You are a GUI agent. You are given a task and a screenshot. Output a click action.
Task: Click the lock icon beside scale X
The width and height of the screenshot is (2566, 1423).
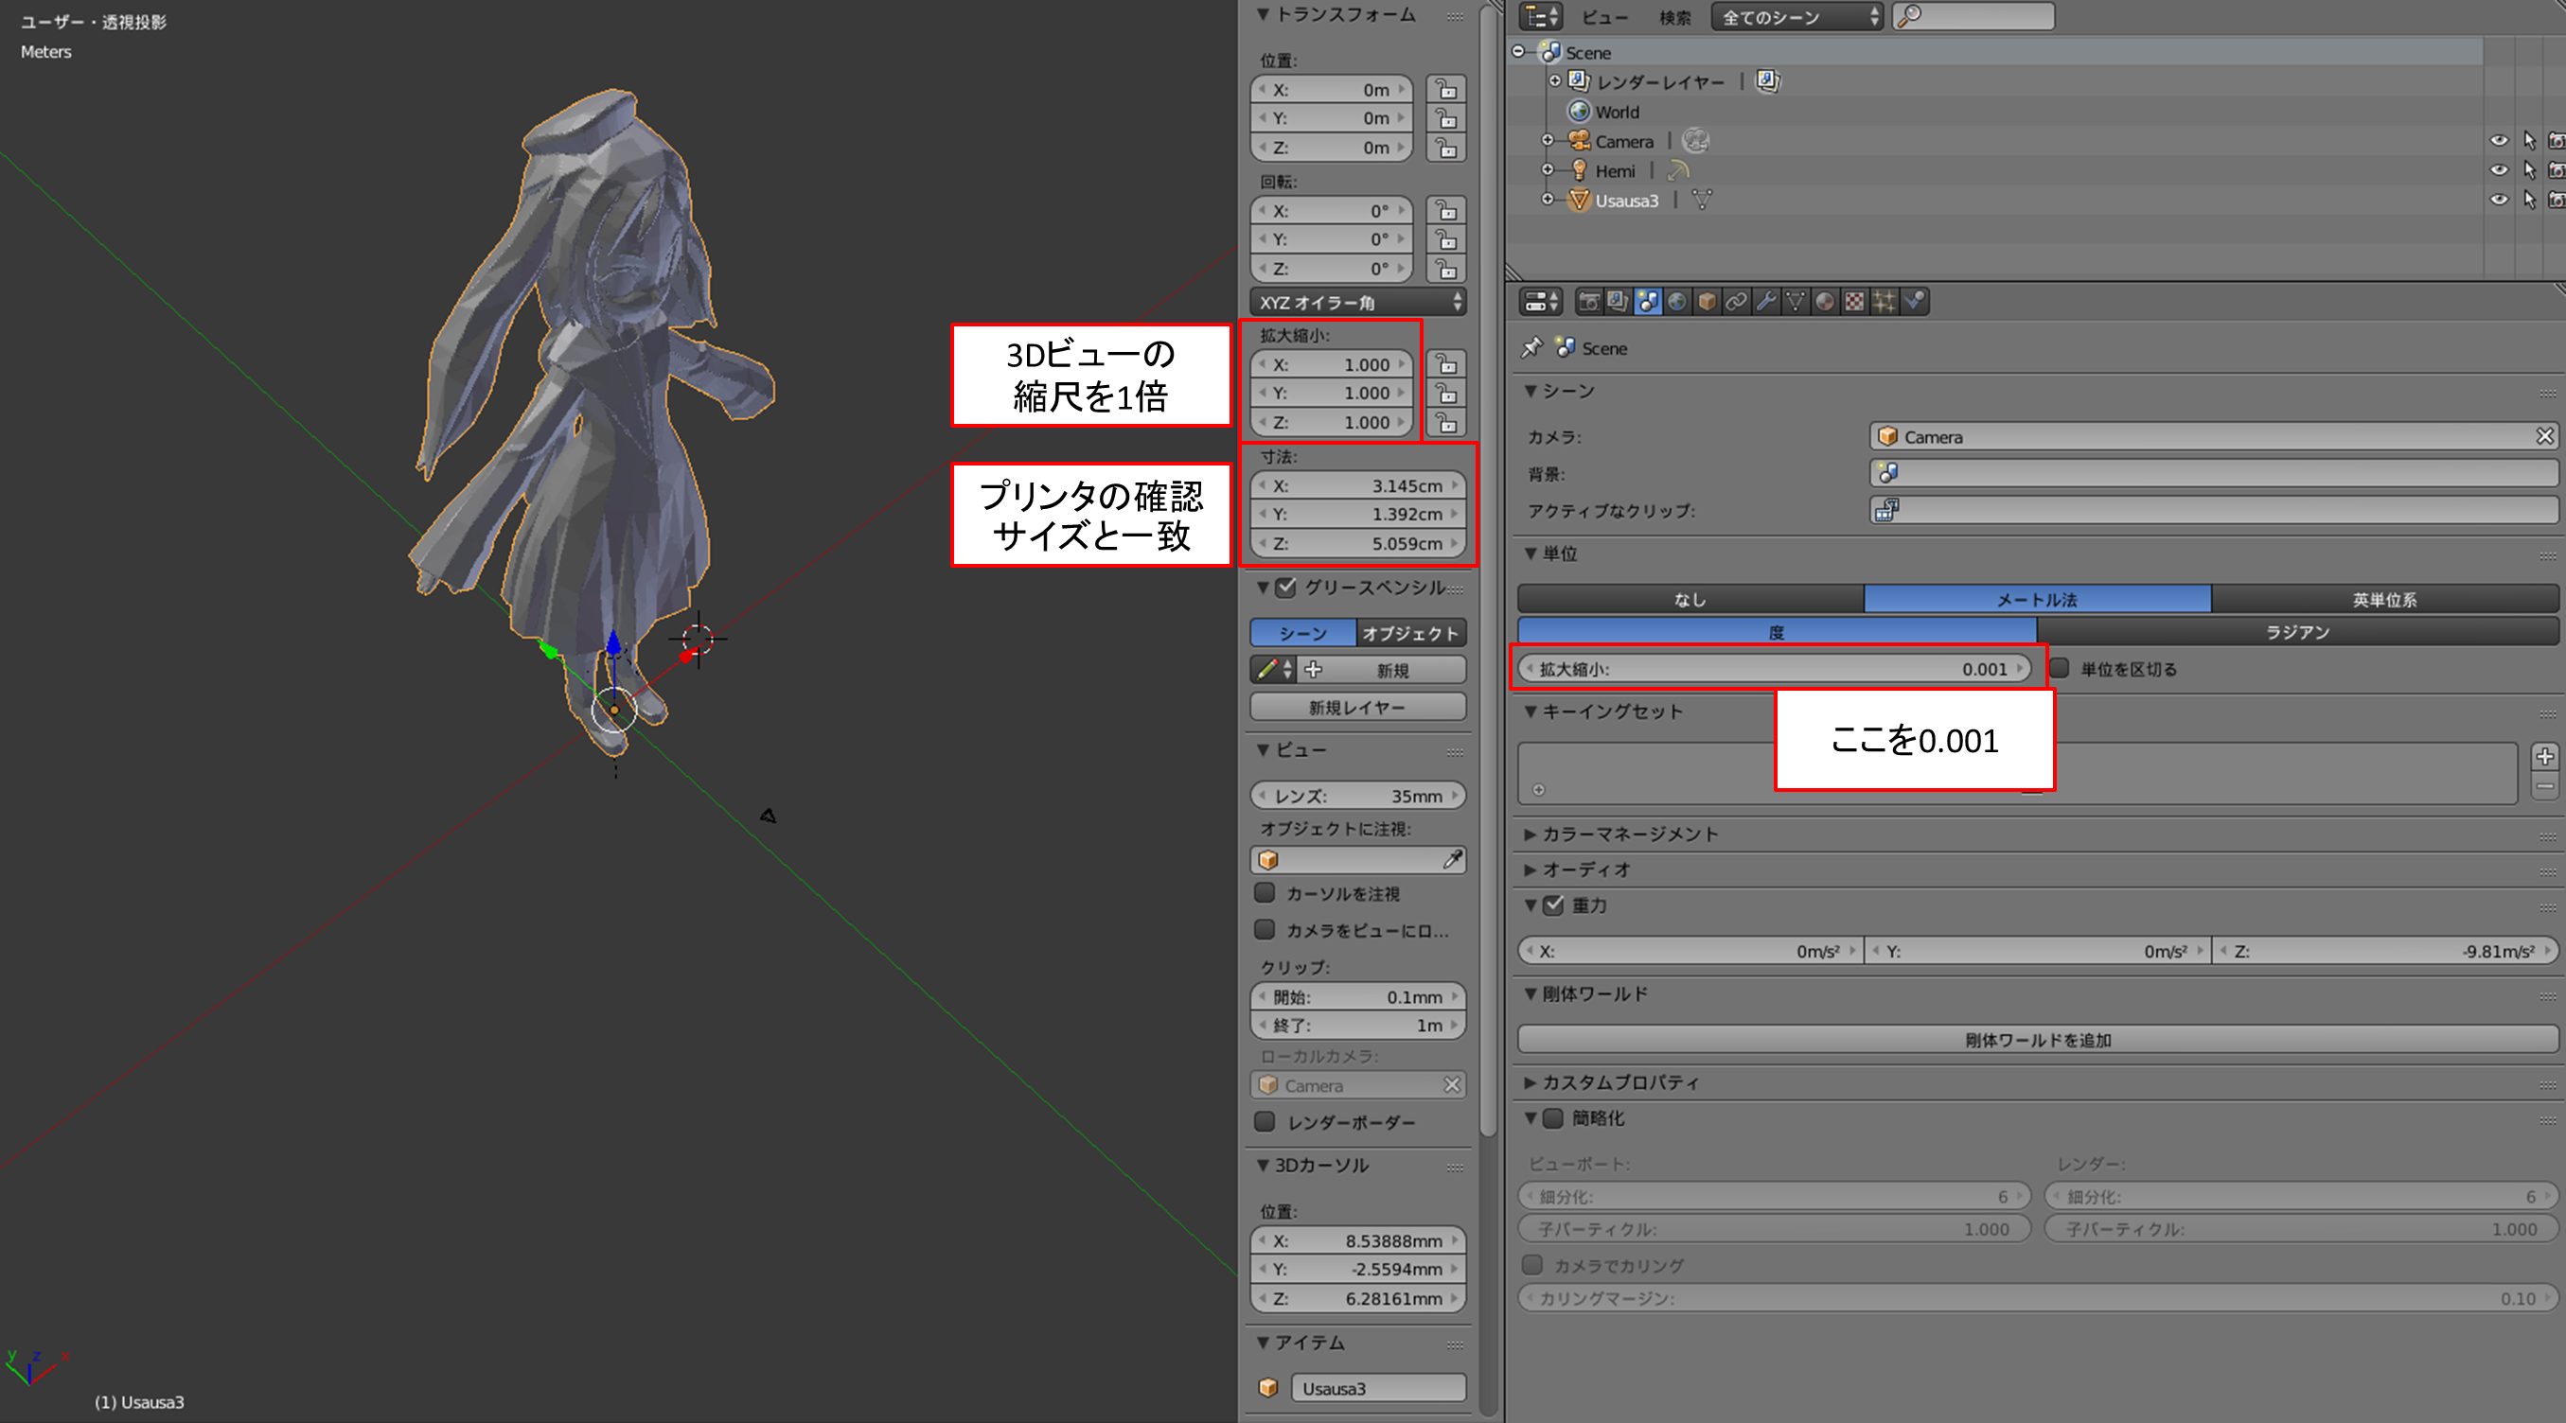pos(1446,364)
